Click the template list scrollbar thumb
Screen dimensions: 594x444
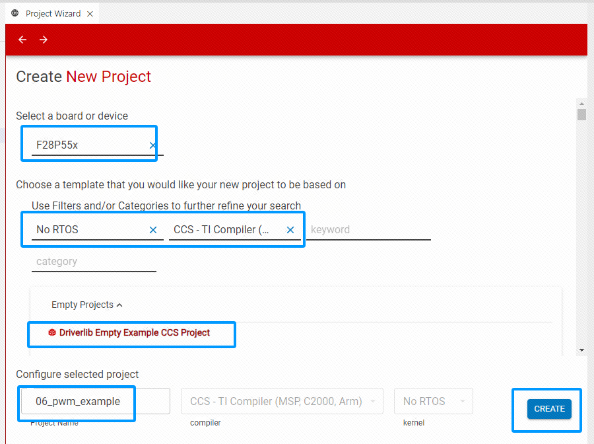click(x=581, y=114)
